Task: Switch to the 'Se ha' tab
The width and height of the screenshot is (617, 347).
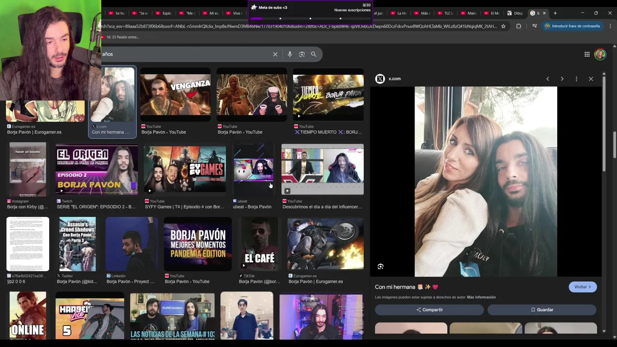Action: point(116,13)
